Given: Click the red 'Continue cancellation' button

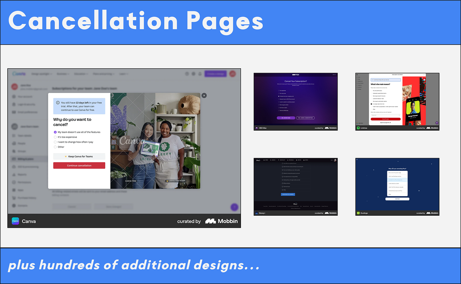Looking at the screenshot, I should pos(79,165).
